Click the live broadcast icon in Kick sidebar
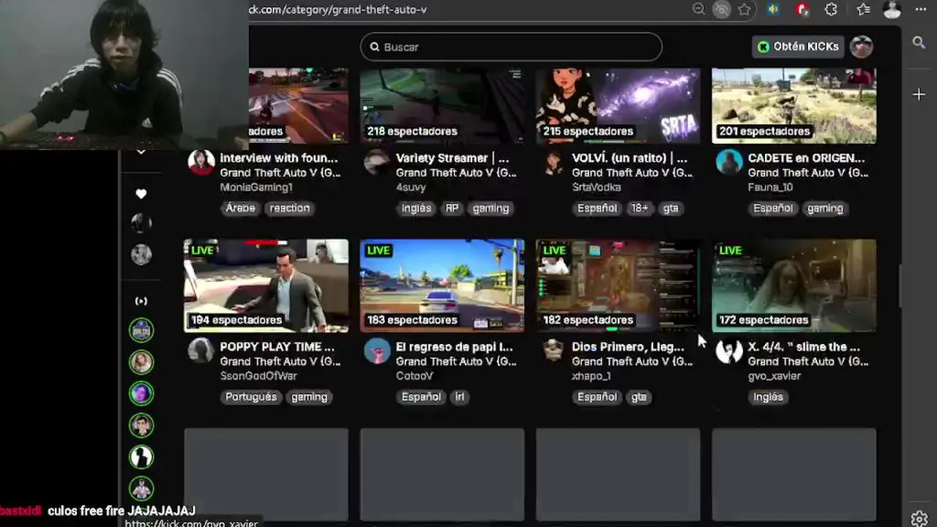The image size is (937, 527). tap(141, 301)
